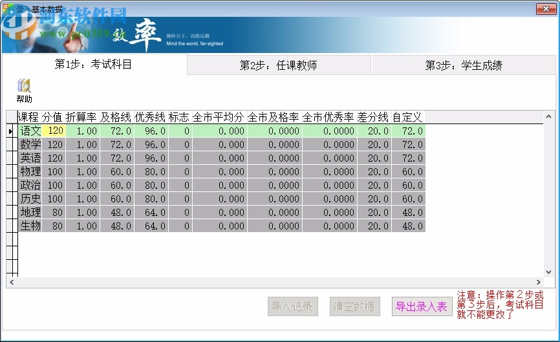Image resolution: width=560 pixels, height=342 pixels.
Task: Click the 导入记录 button
Action: pos(293,306)
